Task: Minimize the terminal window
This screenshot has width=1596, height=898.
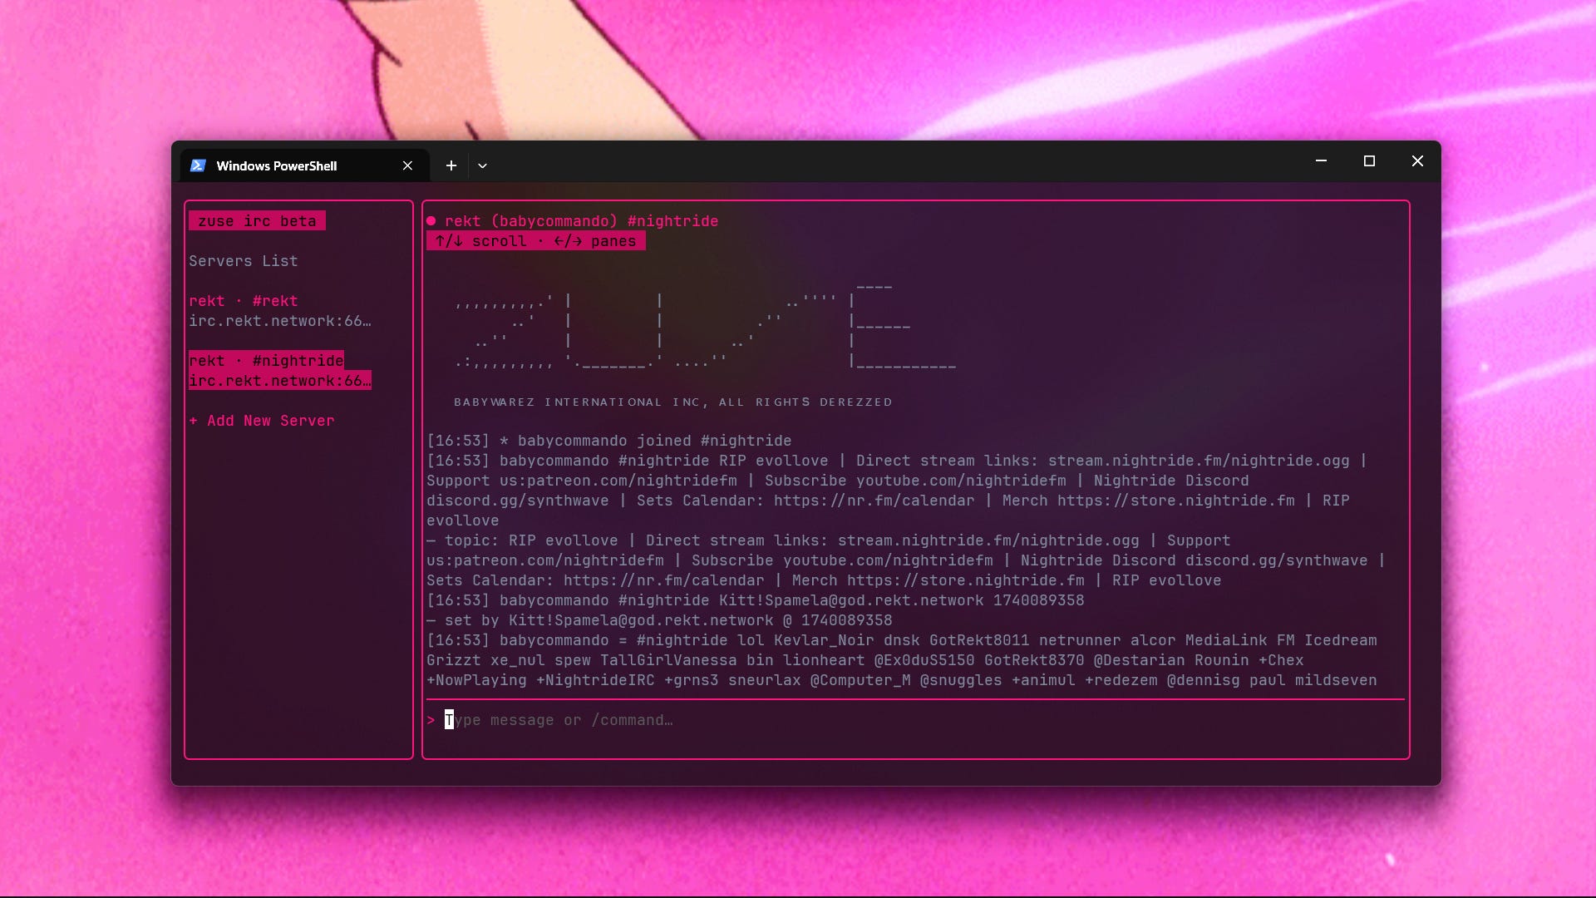Action: tap(1321, 161)
